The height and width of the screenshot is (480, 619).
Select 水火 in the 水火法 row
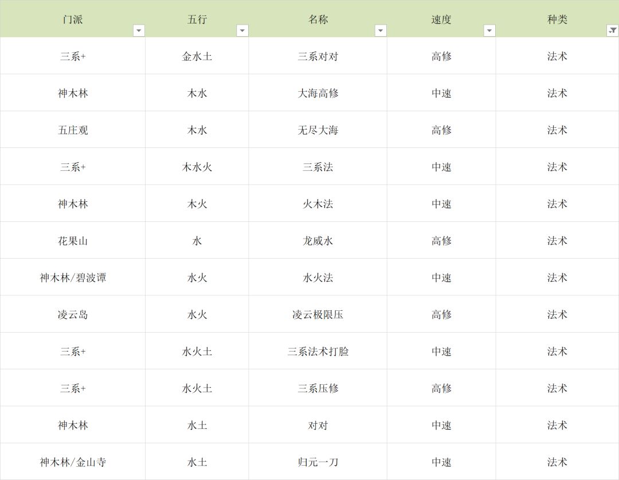click(197, 278)
